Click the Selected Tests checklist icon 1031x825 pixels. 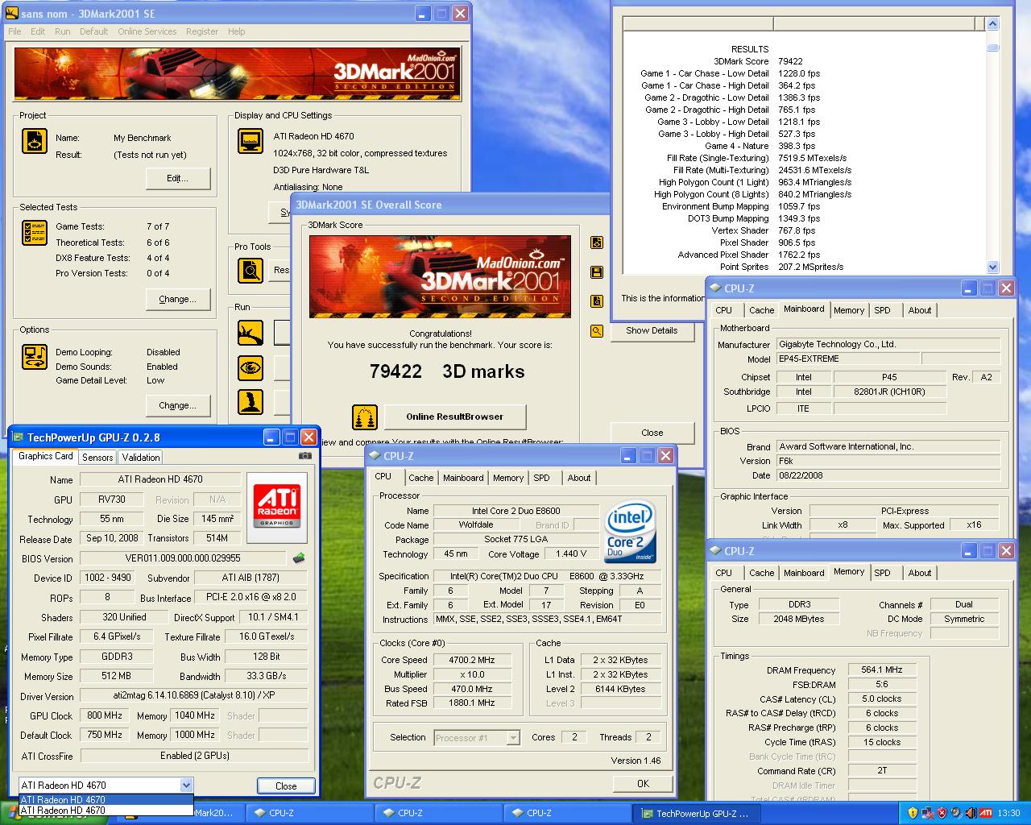point(35,233)
